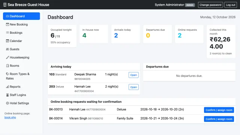The image size is (240, 135).
Task: Click the Room Types & Rates tag icon
Action: click(7, 74)
